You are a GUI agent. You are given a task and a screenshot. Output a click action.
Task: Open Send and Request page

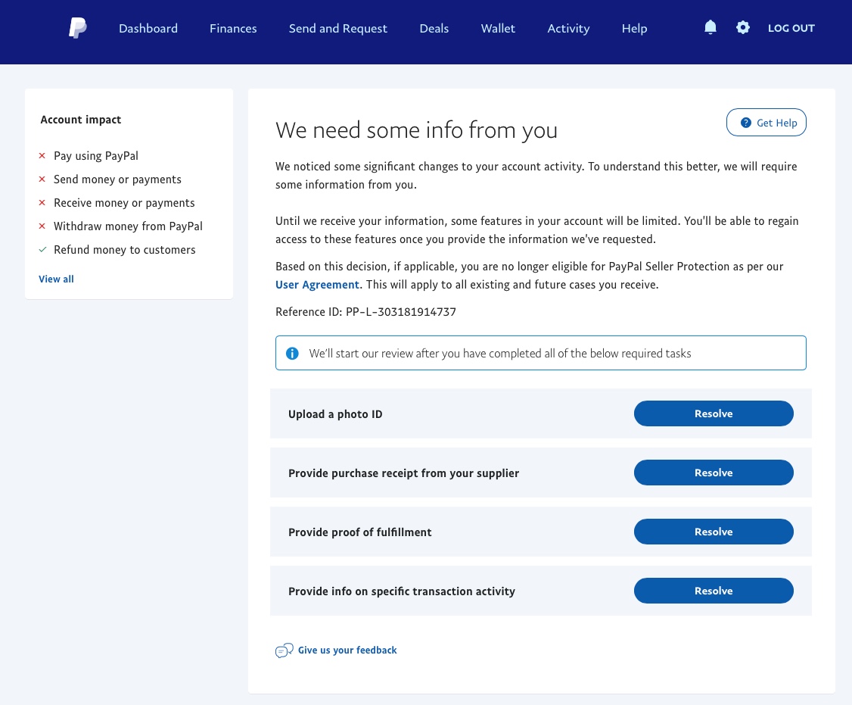[x=338, y=28]
